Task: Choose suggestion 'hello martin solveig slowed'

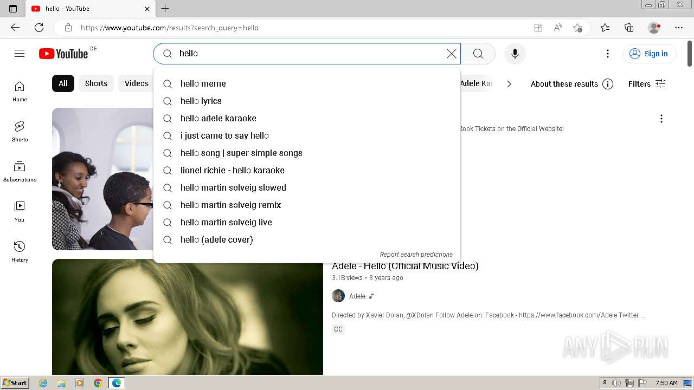Action: click(307, 187)
